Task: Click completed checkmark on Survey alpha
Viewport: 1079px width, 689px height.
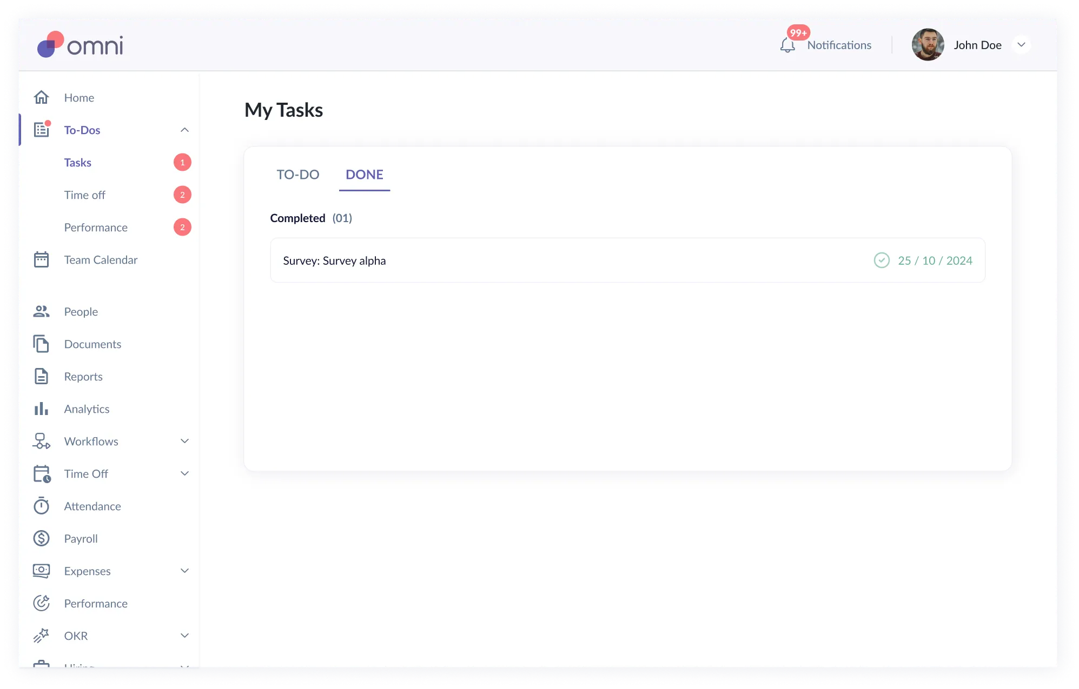Action: pyautogui.click(x=881, y=260)
